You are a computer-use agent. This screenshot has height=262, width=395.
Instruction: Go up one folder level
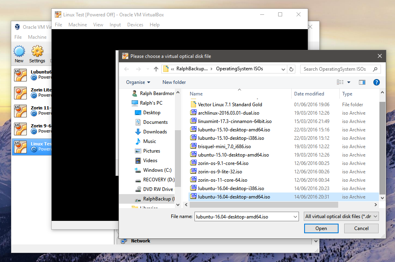pos(156,69)
